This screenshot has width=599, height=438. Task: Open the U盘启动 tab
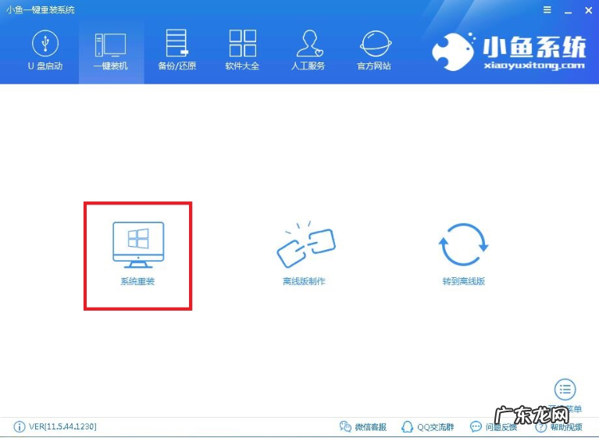45,51
